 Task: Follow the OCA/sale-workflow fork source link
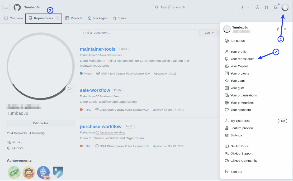pyautogui.click(x=107, y=96)
